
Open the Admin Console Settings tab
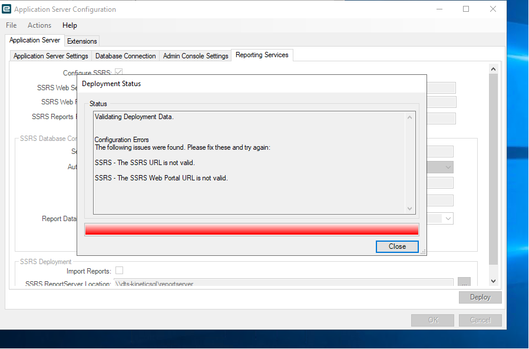click(x=196, y=56)
